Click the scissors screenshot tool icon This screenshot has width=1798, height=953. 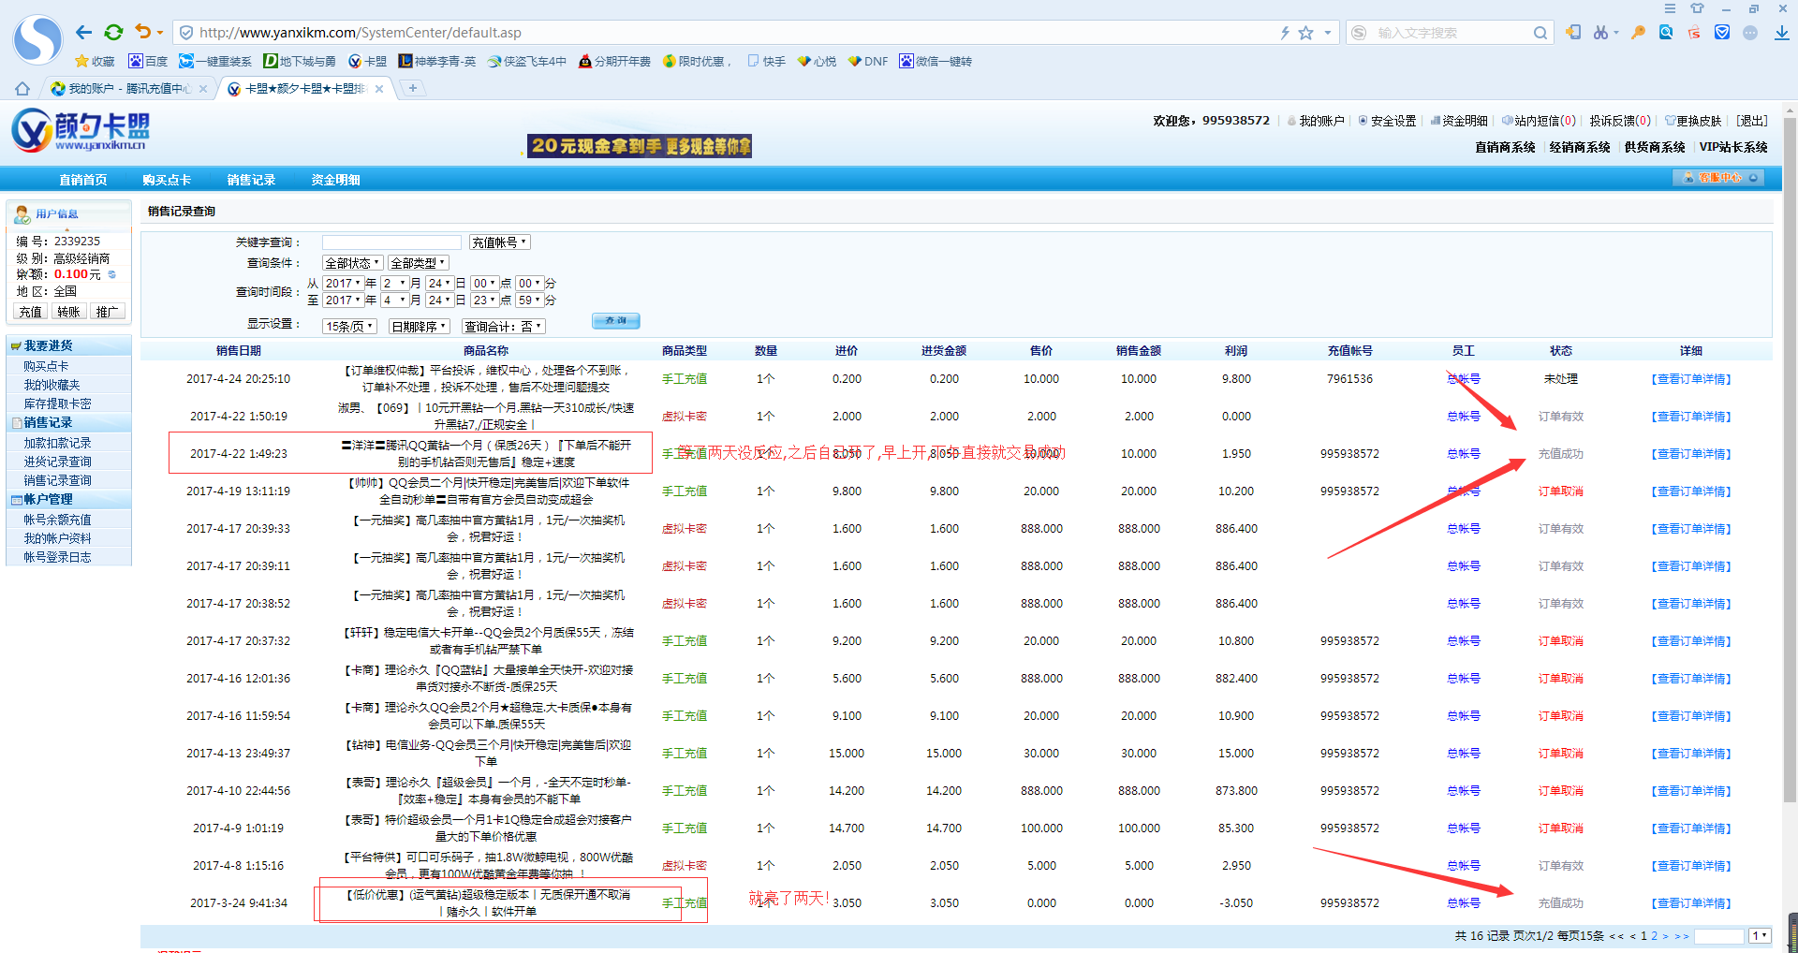(x=1600, y=33)
